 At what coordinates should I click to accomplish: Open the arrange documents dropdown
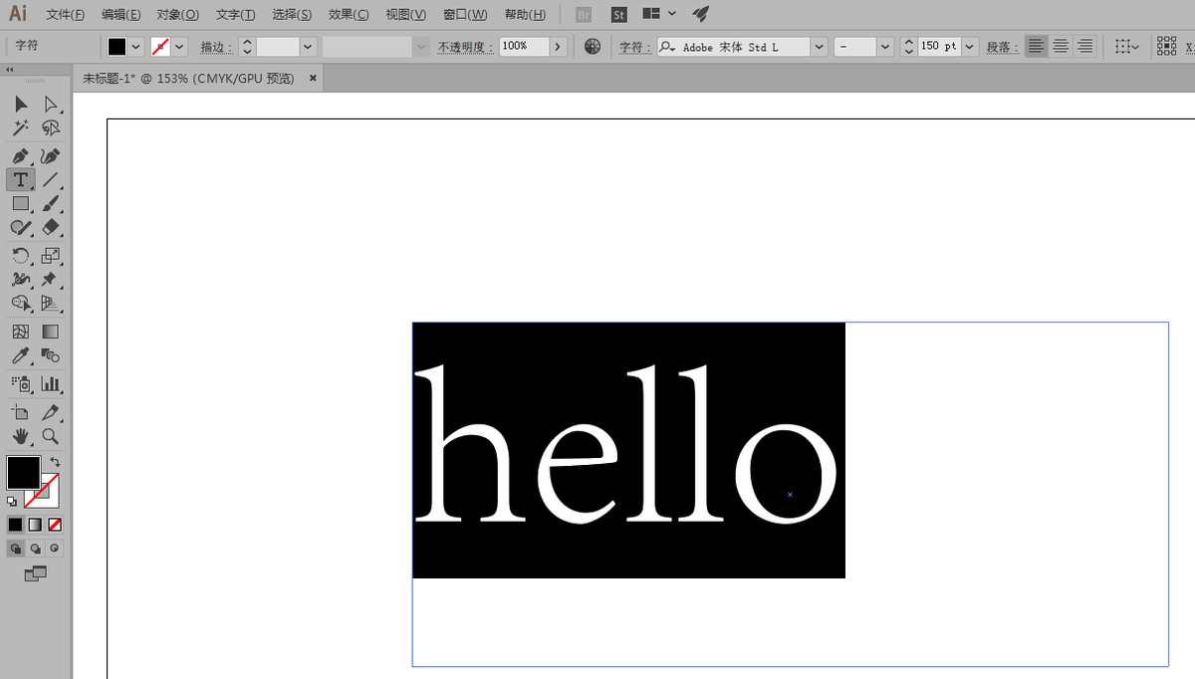pyautogui.click(x=659, y=14)
